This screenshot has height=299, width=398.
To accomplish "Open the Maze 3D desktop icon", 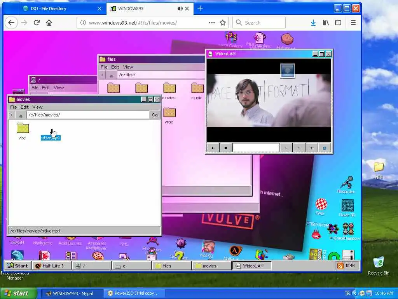I will point(347,208).
